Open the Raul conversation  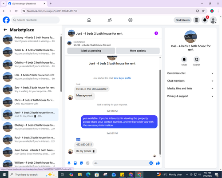pyautogui.click(x=30, y=139)
